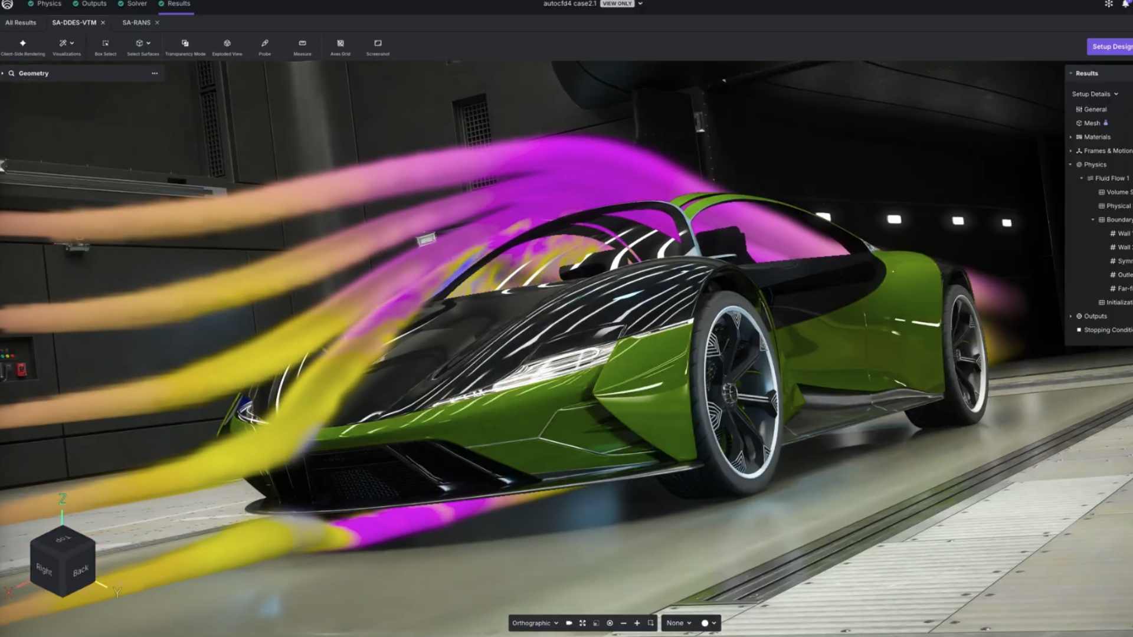Open the Measure tool
The width and height of the screenshot is (1133, 637).
tap(302, 46)
